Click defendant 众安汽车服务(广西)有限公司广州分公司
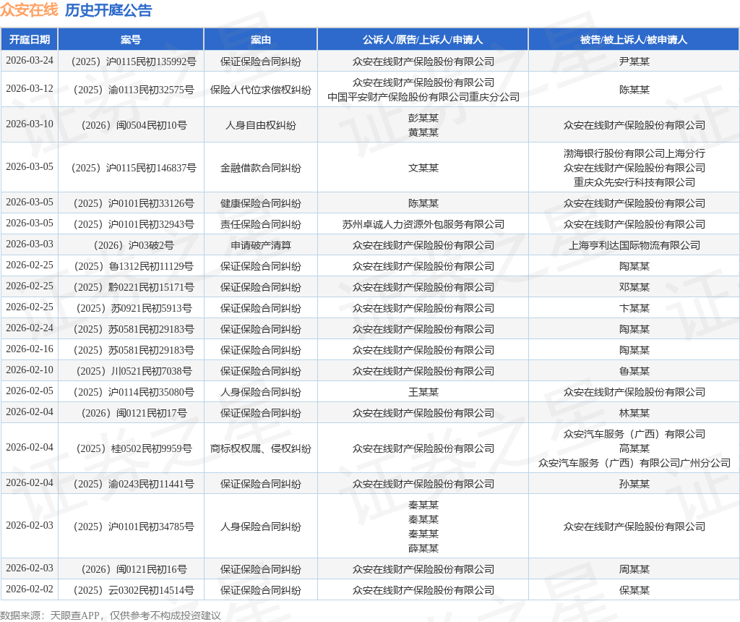The image size is (740, 622). pos(634,463)
